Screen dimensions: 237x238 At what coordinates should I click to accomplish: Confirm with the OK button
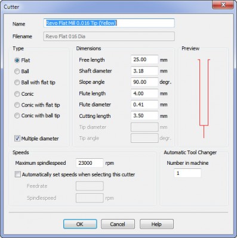[80, 224]
